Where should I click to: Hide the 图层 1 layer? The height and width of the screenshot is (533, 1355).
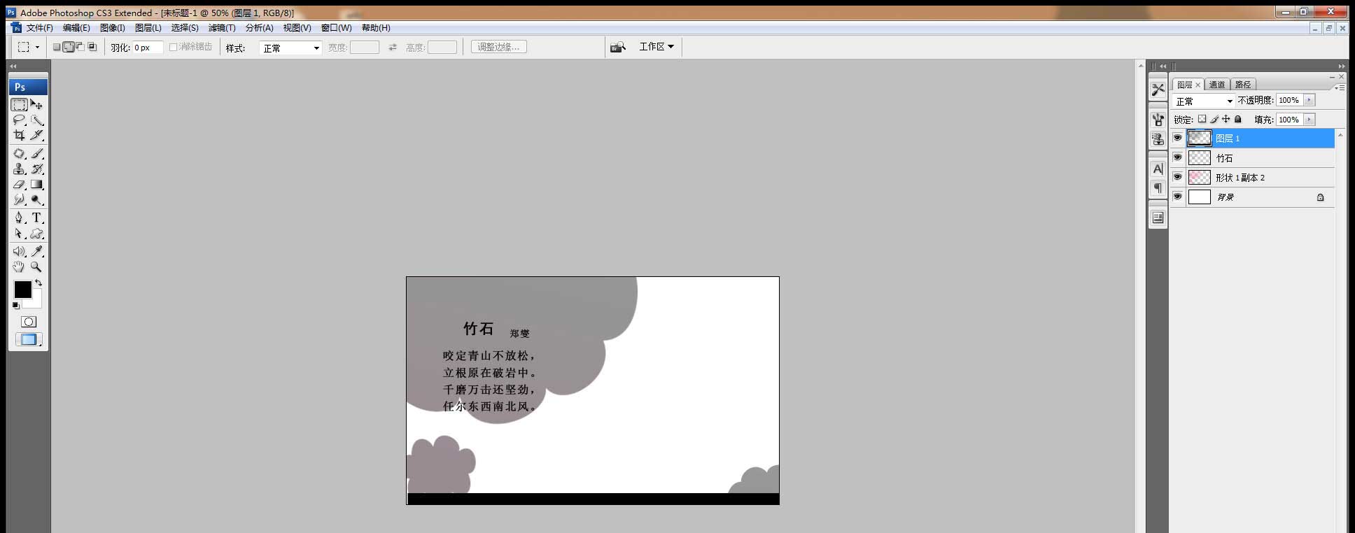[x=1178, y=138]
